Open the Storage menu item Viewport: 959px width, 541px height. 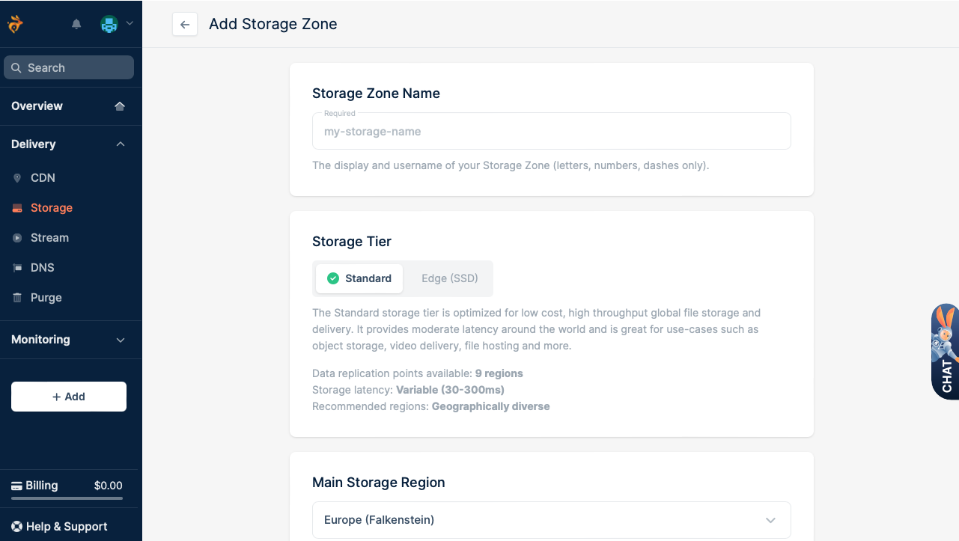coord(51,208)
